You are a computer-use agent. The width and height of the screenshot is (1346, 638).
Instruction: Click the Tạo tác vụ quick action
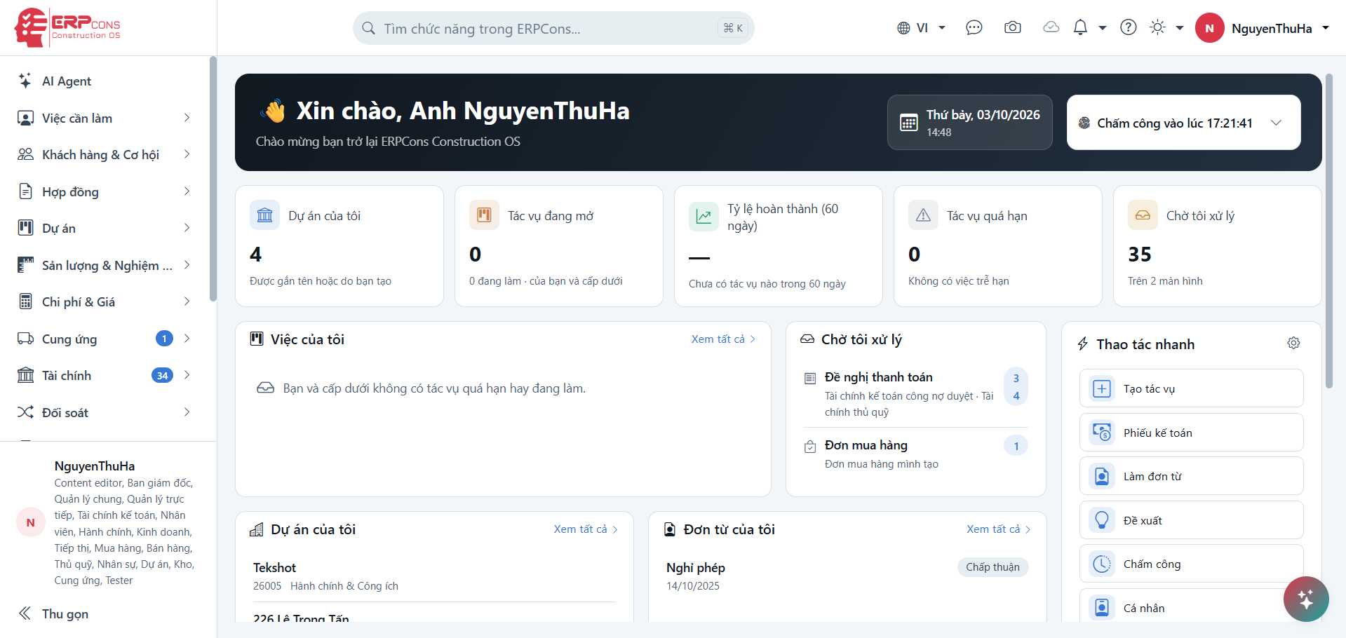(x=1191, y=388)
